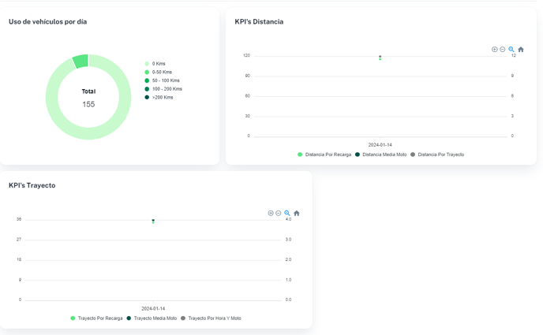Zoom out on the KPI's Trayecto chart
This screenshot has width=543, height=335.
[x=279, y=214]
